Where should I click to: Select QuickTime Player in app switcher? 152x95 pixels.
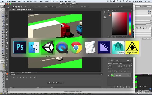[x=62, y=47]
